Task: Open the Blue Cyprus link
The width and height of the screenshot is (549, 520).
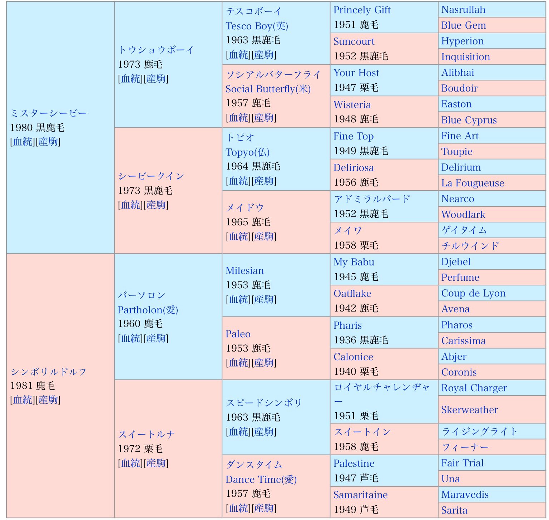Action: 469,120
